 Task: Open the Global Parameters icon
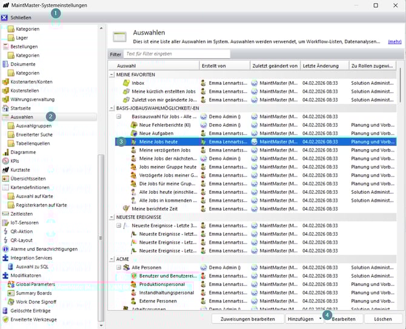click(x=11, y=284)
